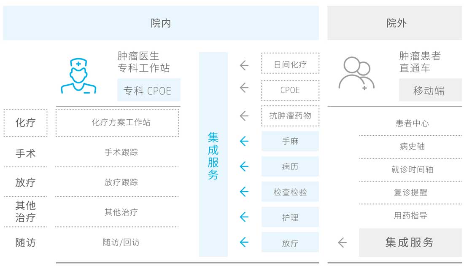Select the 护理 service box
Viewport: 464px width, 276px height.
pos(290,217)
